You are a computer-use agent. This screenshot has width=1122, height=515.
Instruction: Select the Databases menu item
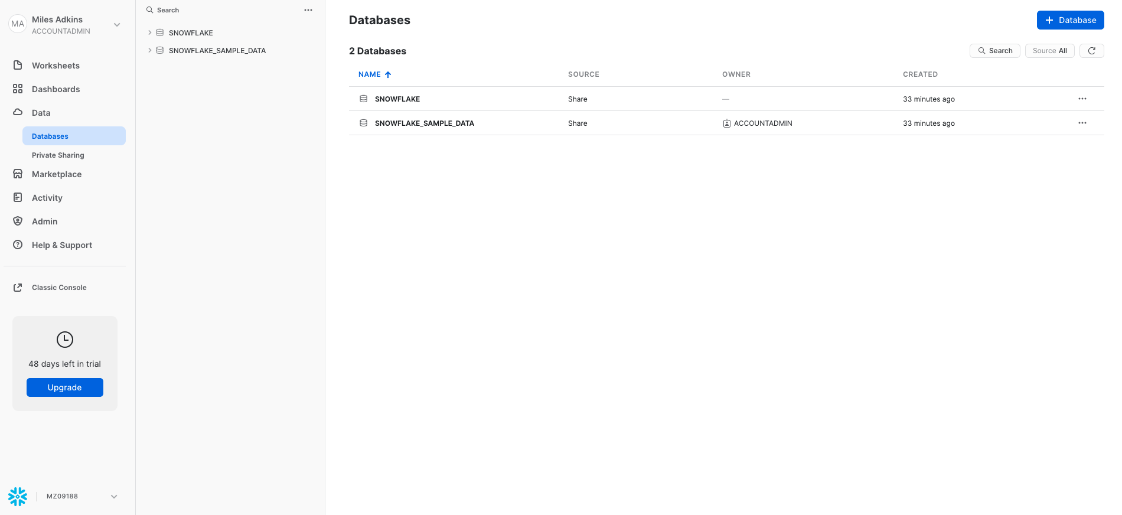coord(74,136)
